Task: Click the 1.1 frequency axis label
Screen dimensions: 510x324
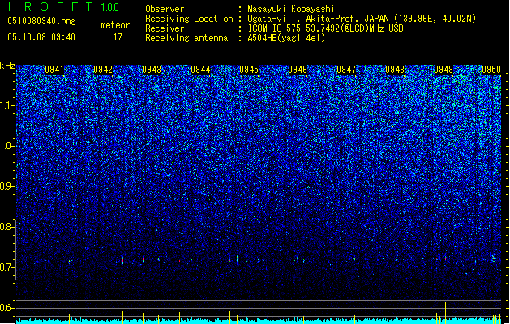Action: 7,105
